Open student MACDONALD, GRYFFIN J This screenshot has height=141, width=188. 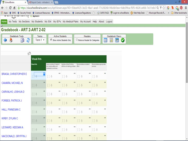click(14, 136)
